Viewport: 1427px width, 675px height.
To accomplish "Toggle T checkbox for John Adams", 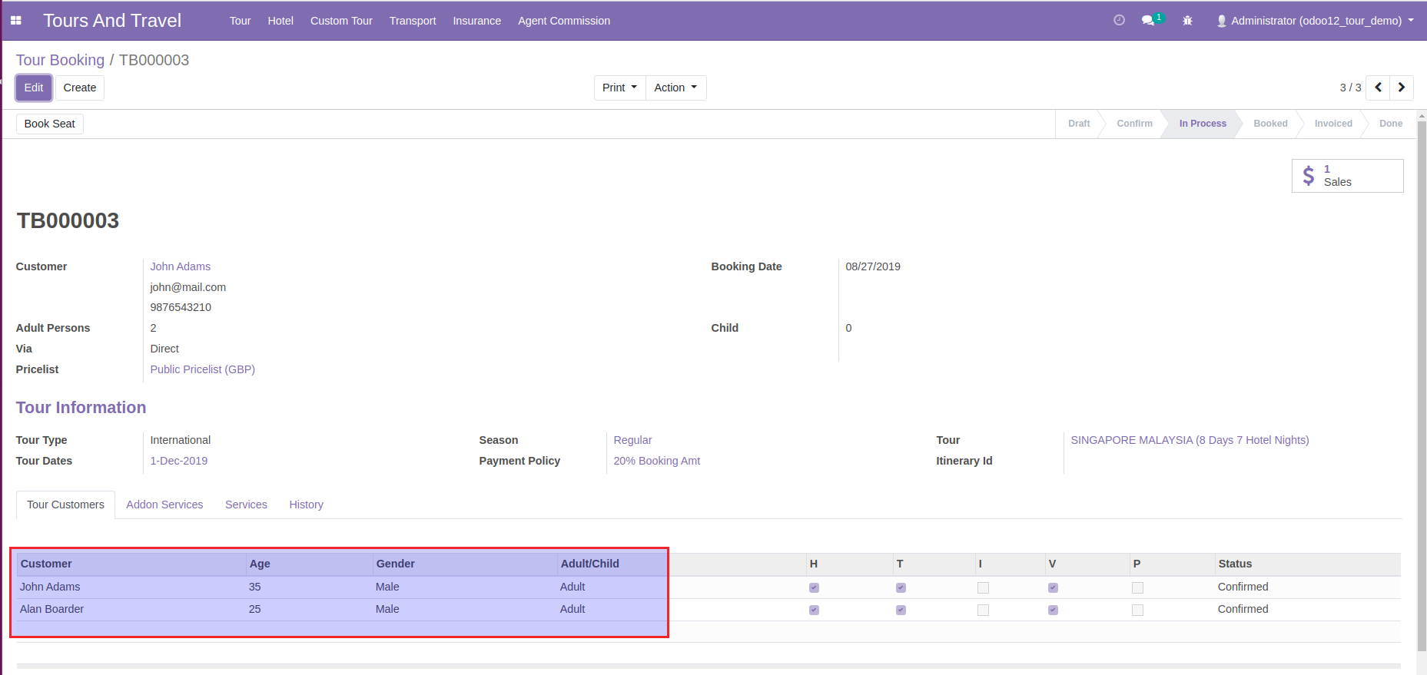I will [901, 587].
